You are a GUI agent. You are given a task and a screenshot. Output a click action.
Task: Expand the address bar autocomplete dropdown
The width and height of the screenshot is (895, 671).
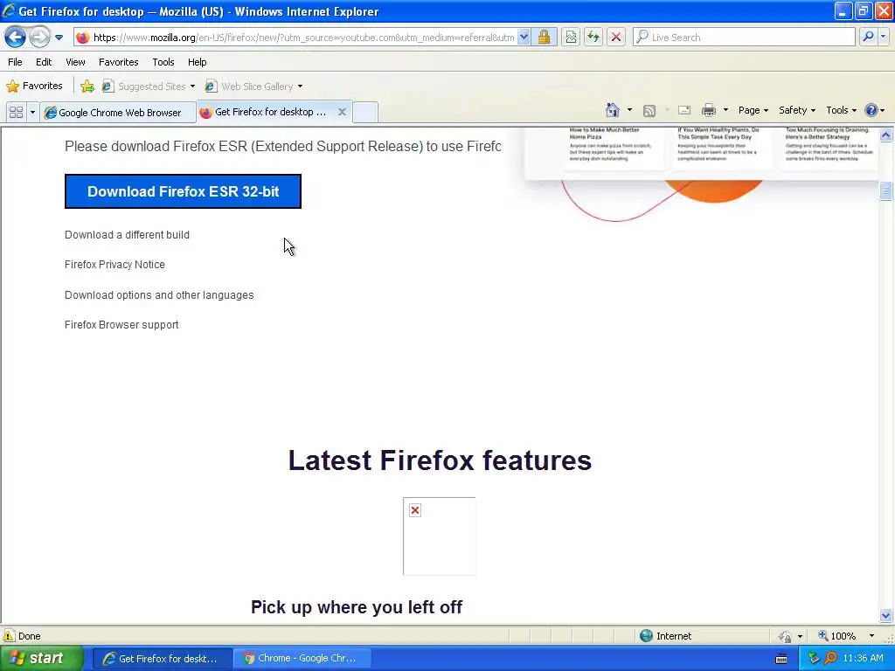524,38
